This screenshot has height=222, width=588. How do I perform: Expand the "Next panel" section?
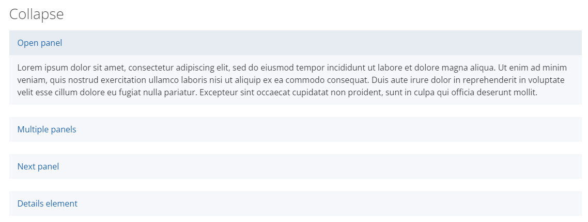tap(38, 166)
